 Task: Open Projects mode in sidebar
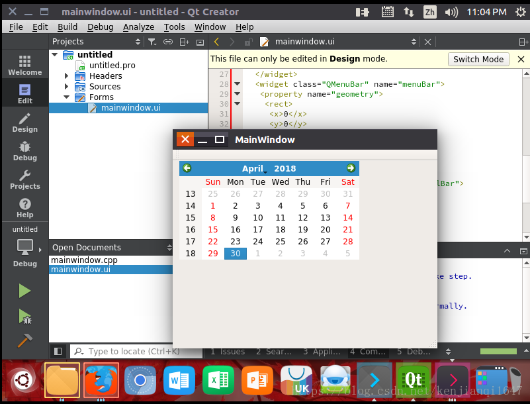(x=25, y=179)
